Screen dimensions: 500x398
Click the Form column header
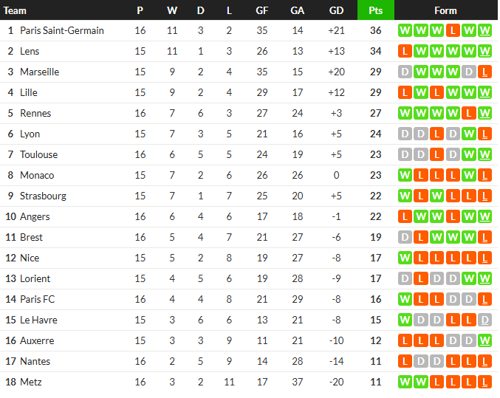[445, 10]
